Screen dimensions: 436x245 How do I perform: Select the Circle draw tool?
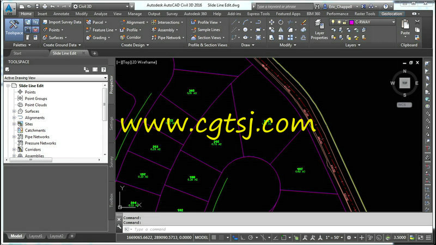(245, 30)
